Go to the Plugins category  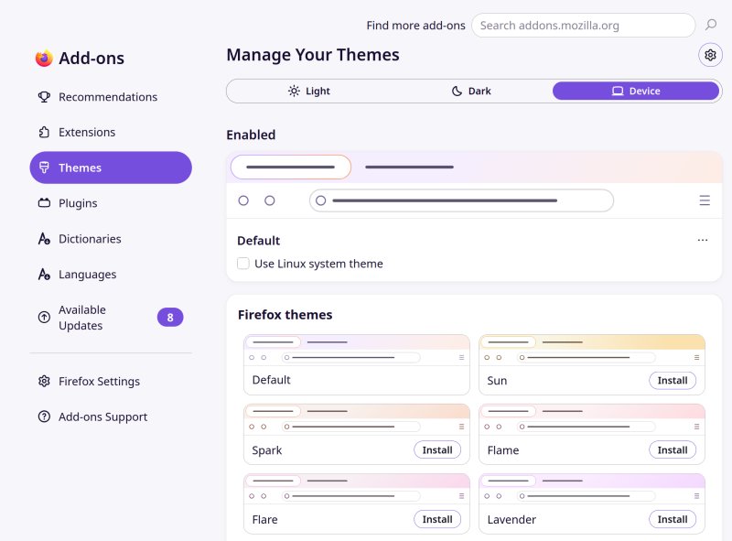(x=111, y=202)
